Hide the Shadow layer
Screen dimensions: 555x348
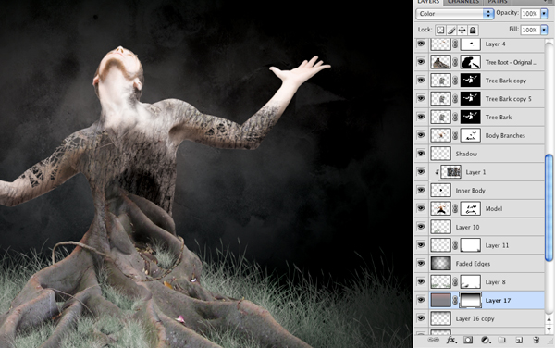tap(421, 154)
